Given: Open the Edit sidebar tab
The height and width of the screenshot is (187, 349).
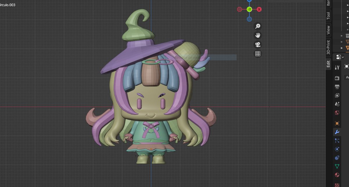Looking at the screenshot, I should tap(328, 64).
